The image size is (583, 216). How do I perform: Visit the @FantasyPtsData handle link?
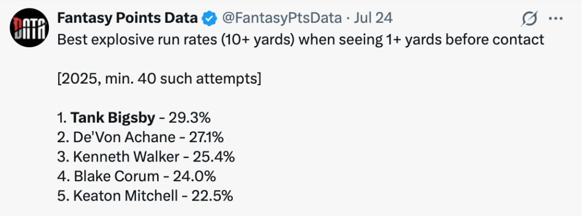click(282, 18)
